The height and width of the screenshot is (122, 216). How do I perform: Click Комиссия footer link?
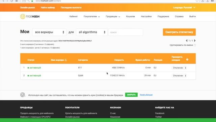pyautogui.click(x=115, y=117)
